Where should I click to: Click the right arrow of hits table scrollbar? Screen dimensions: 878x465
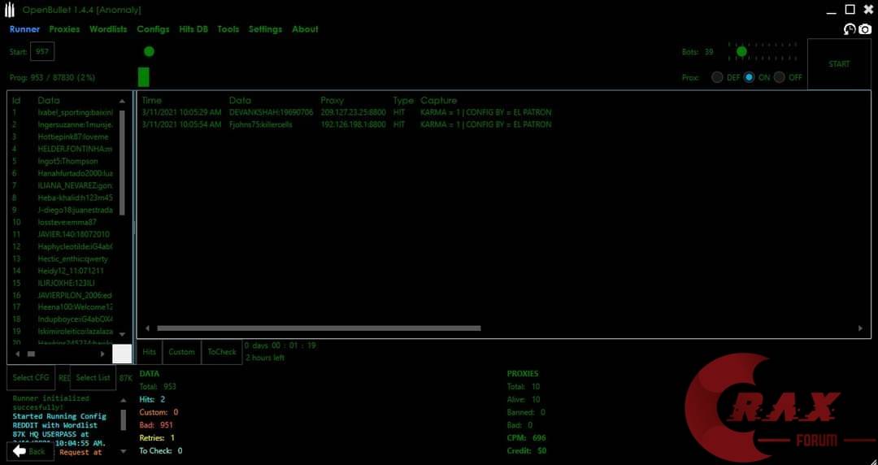tap(861, 328)
